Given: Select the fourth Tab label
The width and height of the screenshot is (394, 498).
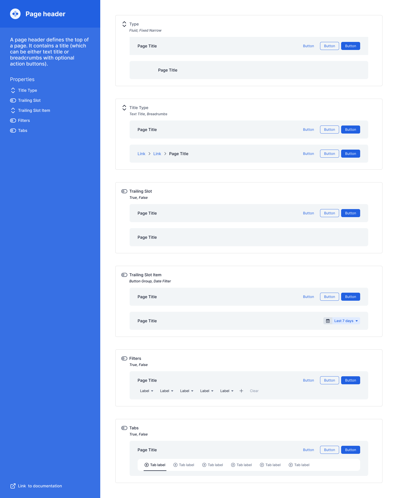Looking at the screenshot, I should pyautogui.click(x=241, y=465).
